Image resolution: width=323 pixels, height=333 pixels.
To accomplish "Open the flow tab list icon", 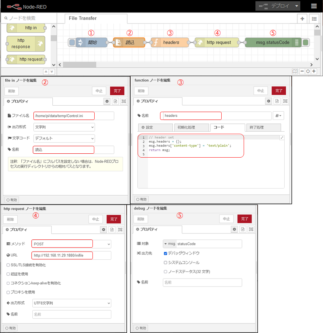I will click(x=313, y=19).
